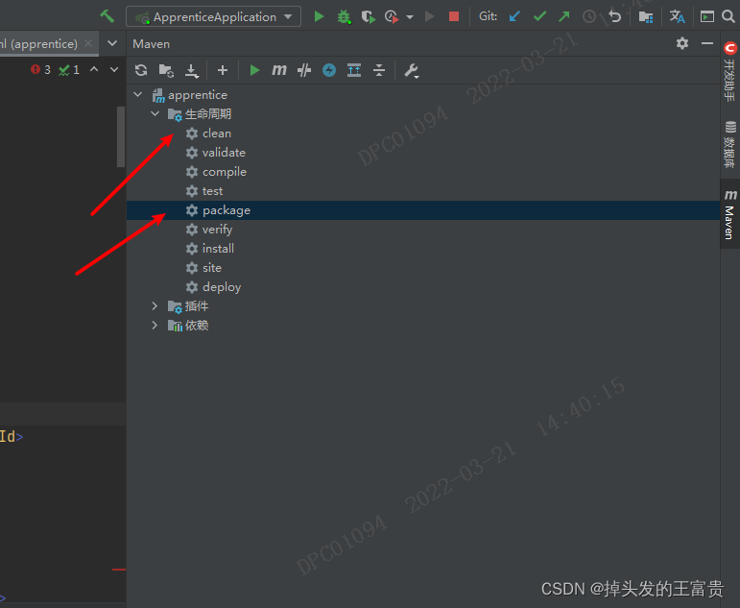Select the deploy lifecycle goal

click(222, 287)
